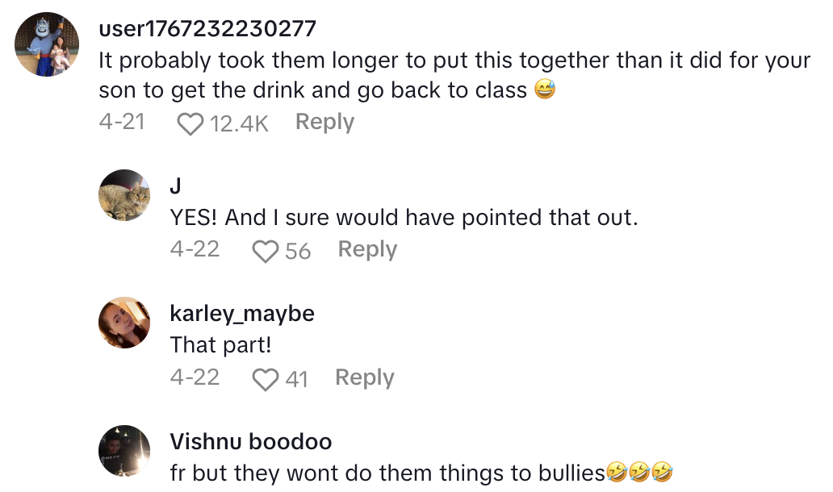Viewport: 833px width, 492px height.
Task: Open Vishnu boodoo's profile avatar
Action: [124, 450]
